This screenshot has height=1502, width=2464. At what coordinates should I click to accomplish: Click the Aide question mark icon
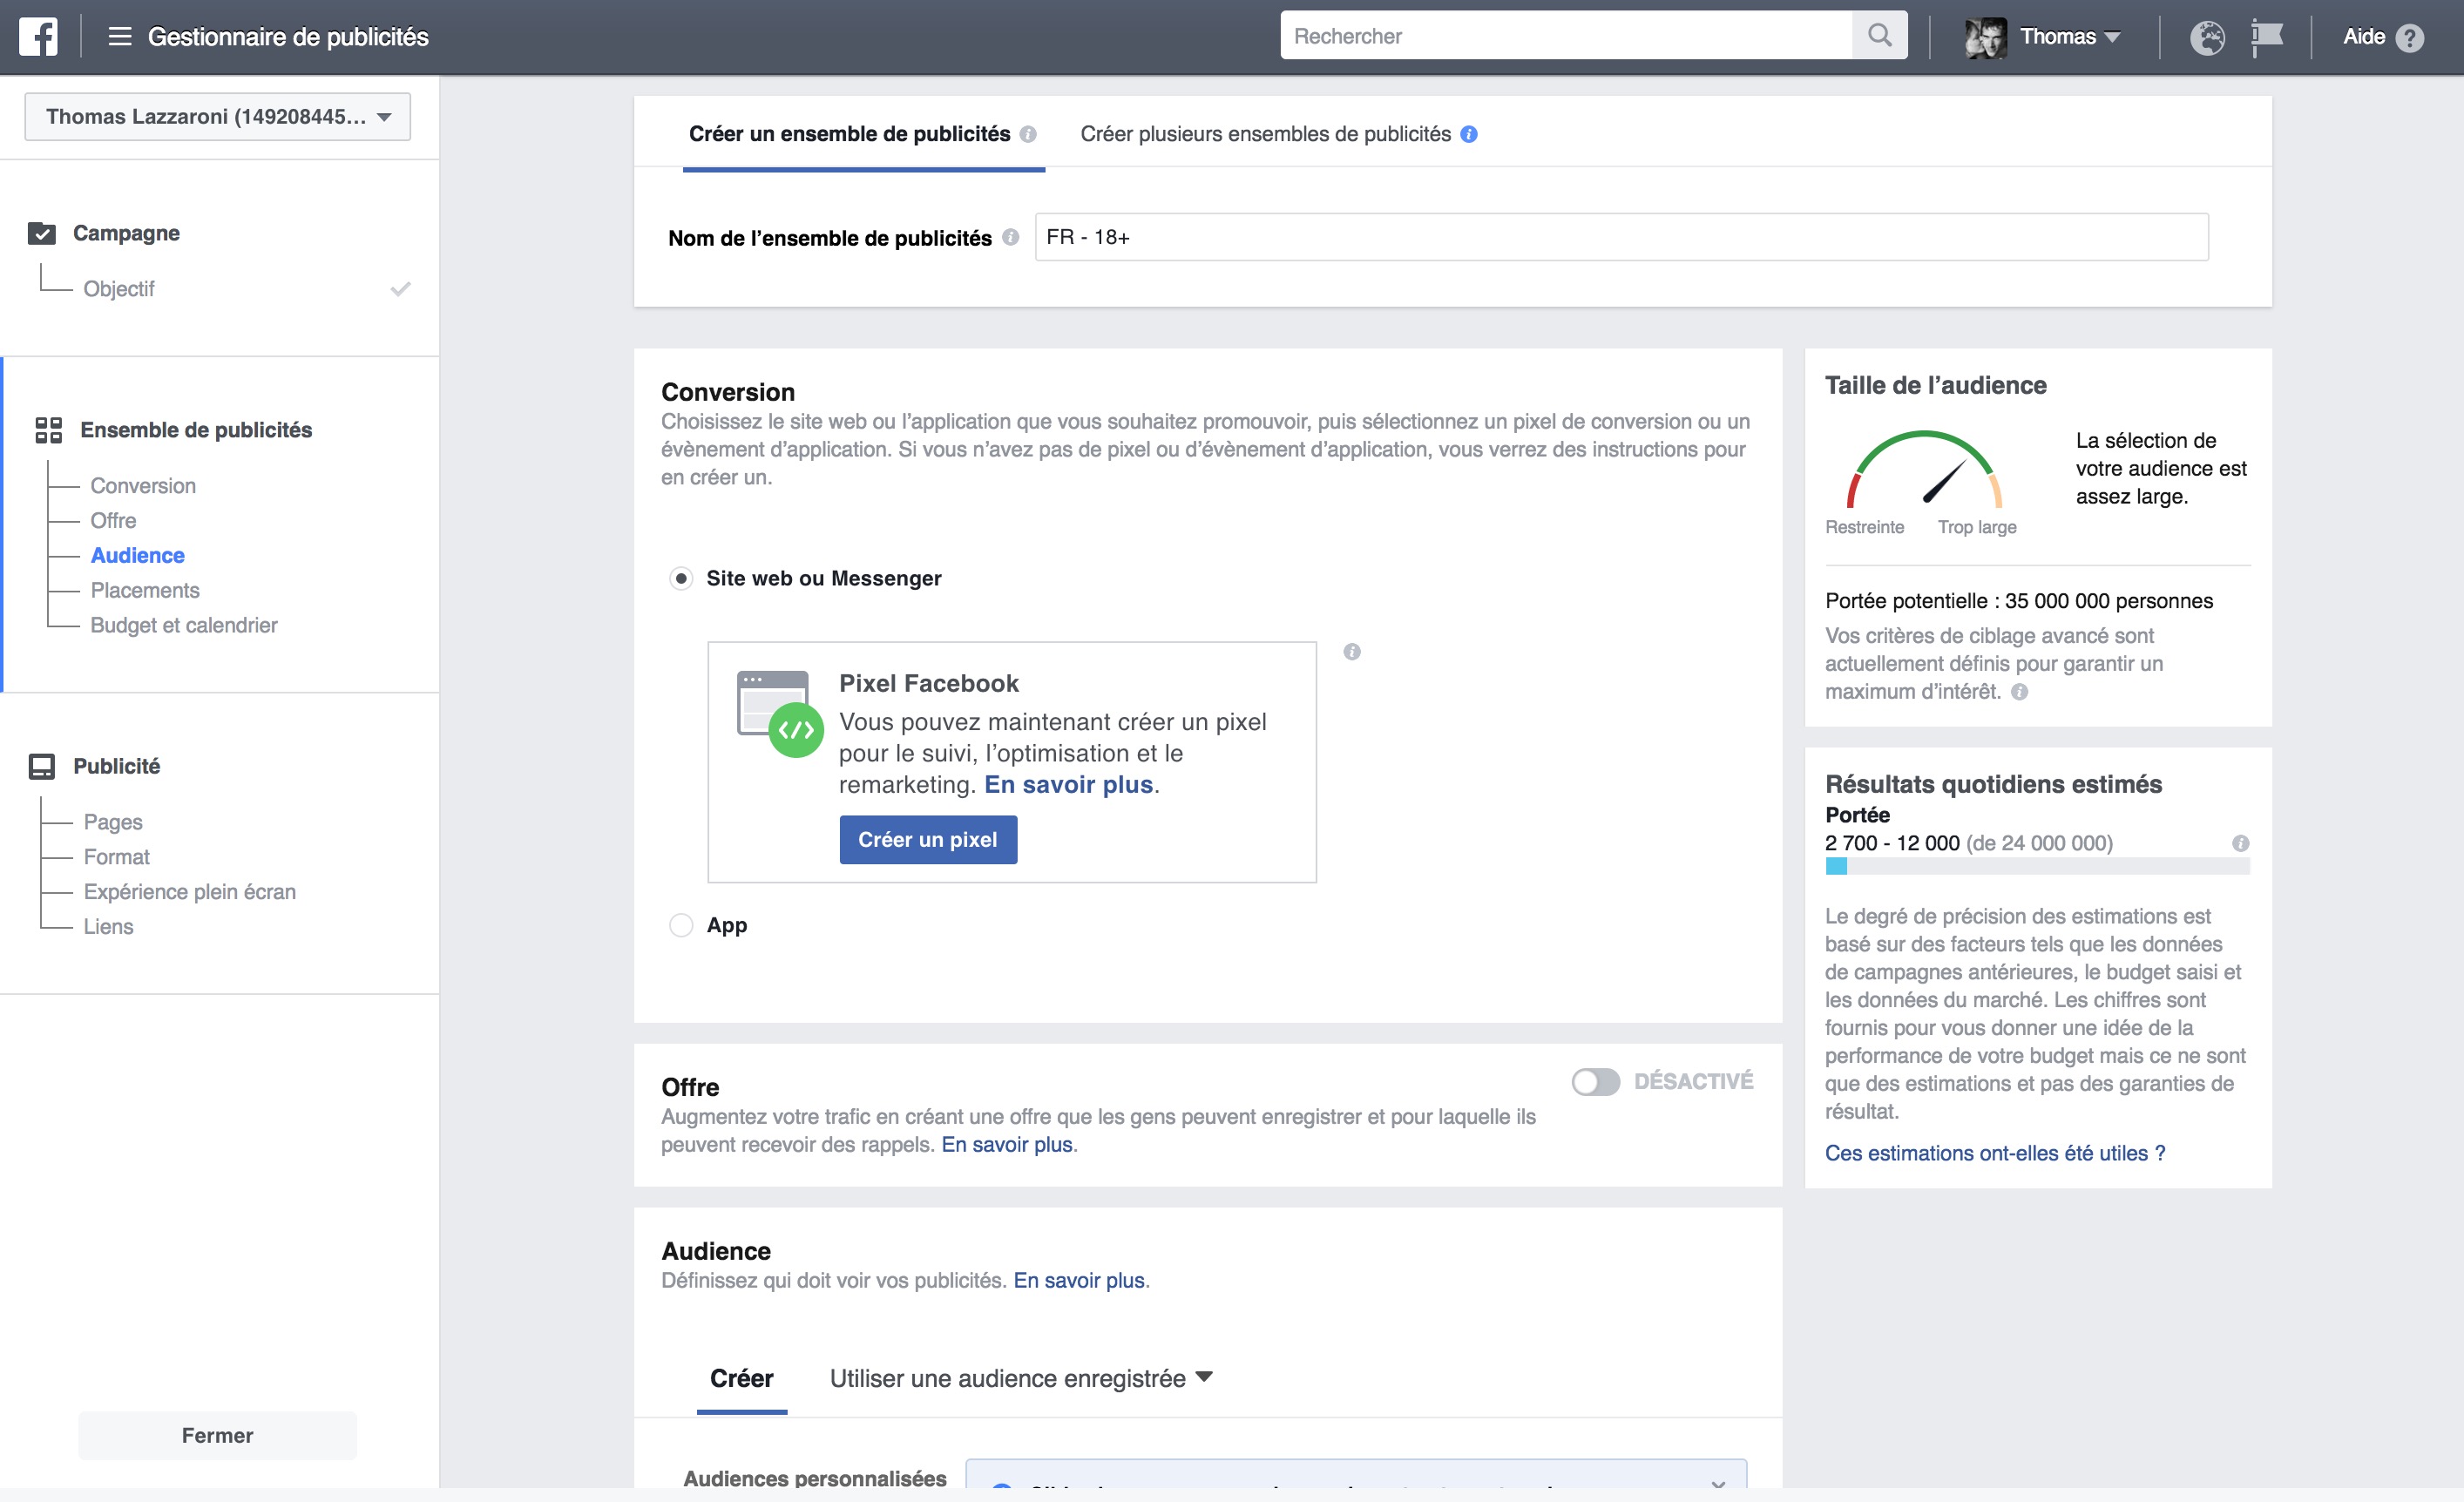(2410, 38)
